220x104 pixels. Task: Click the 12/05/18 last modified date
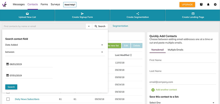(x=120, y=63)
